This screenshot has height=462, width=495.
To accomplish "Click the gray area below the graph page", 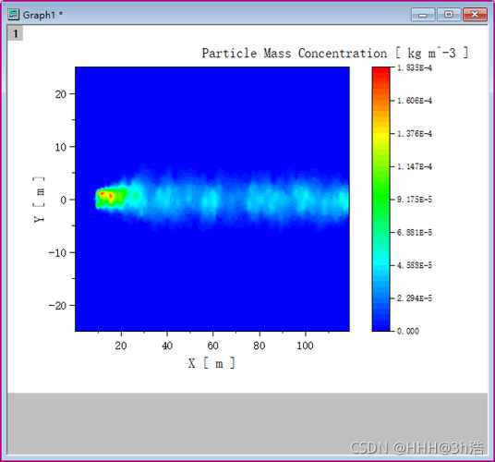I will tap(247, 423).
